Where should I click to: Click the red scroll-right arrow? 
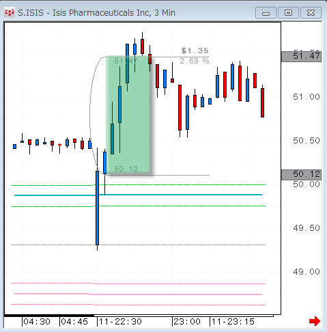pyautogui.click(x=315, y=321)
